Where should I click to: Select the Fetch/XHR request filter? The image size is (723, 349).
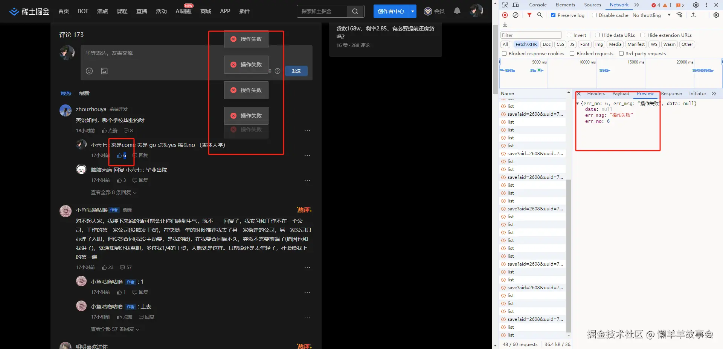526,44
